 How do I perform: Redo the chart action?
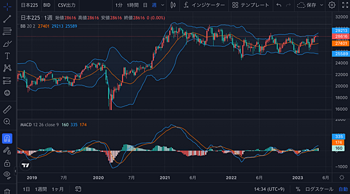tap(288, 5)
